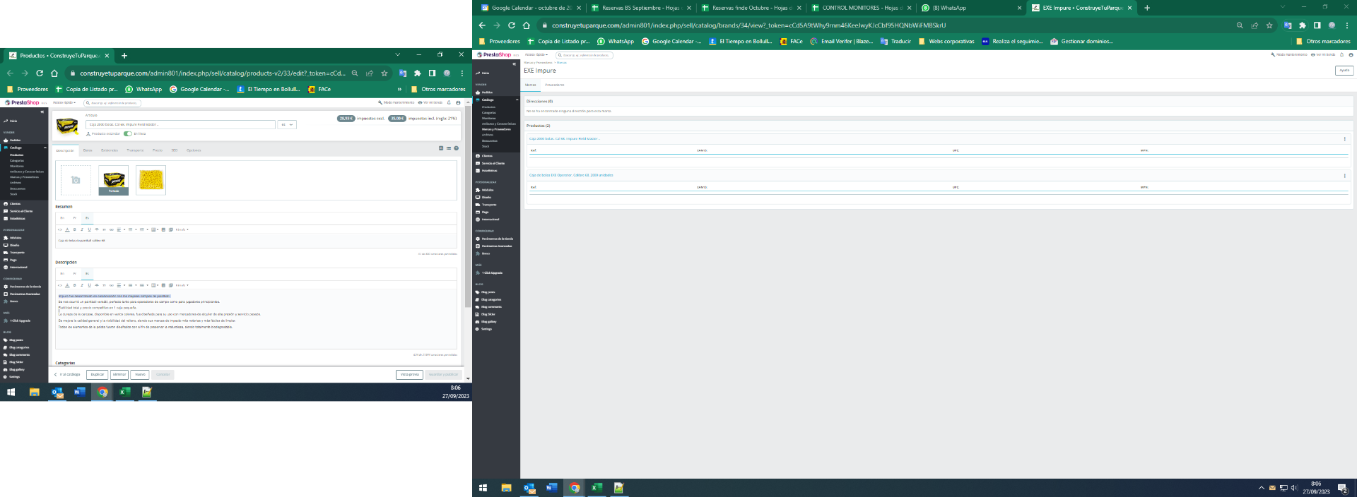Image resolution: width=1357 pixels, height=497 pixels.
Task: Go back via 'Ir al catálogo' link
Action: [x=67, y=374]
